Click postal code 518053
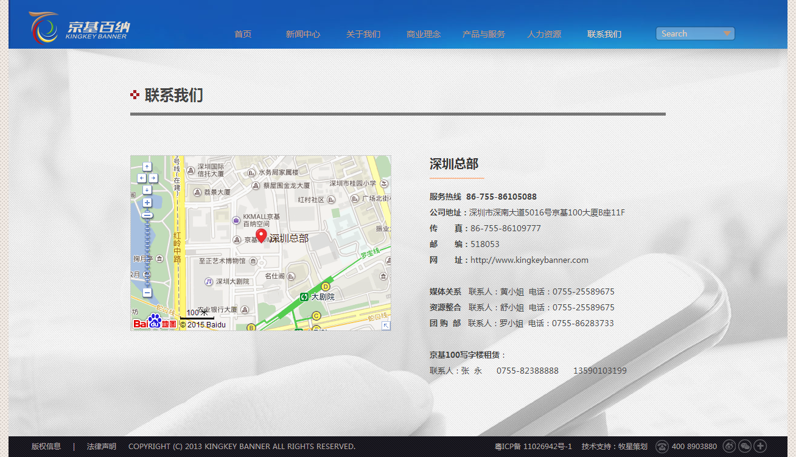The image size is (796, 457). pyautogui.click(x=485, y=245)
